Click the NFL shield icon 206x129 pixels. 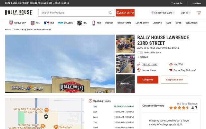click(x=33, y=23)
